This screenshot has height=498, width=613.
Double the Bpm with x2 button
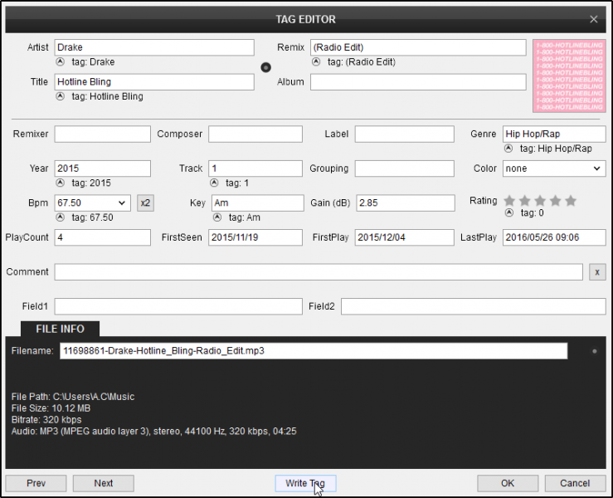point(145,203)
